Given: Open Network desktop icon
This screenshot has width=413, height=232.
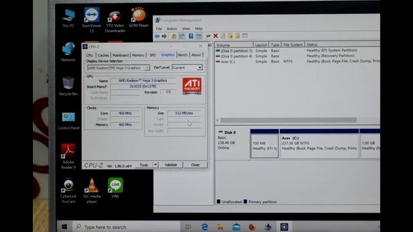Looking at the screenshot, I should tap(68, 52).
